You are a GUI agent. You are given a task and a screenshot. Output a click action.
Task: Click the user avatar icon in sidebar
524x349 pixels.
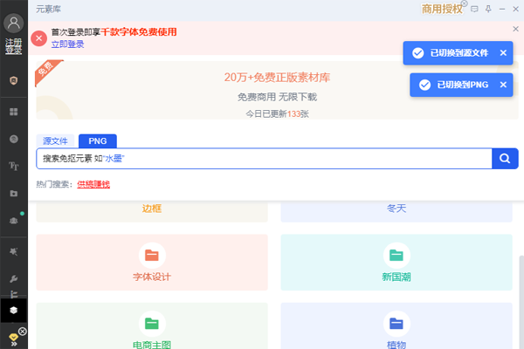point(13,24)
